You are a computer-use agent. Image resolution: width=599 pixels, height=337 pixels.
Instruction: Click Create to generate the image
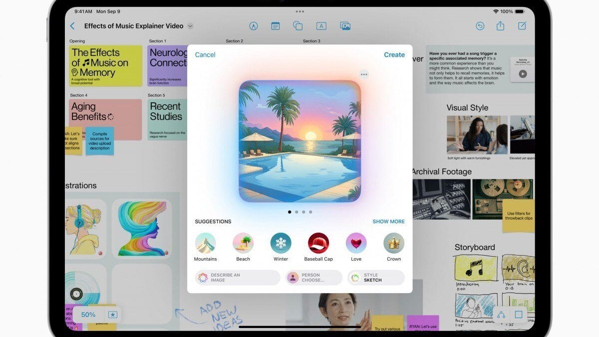(x=394, y=54)
